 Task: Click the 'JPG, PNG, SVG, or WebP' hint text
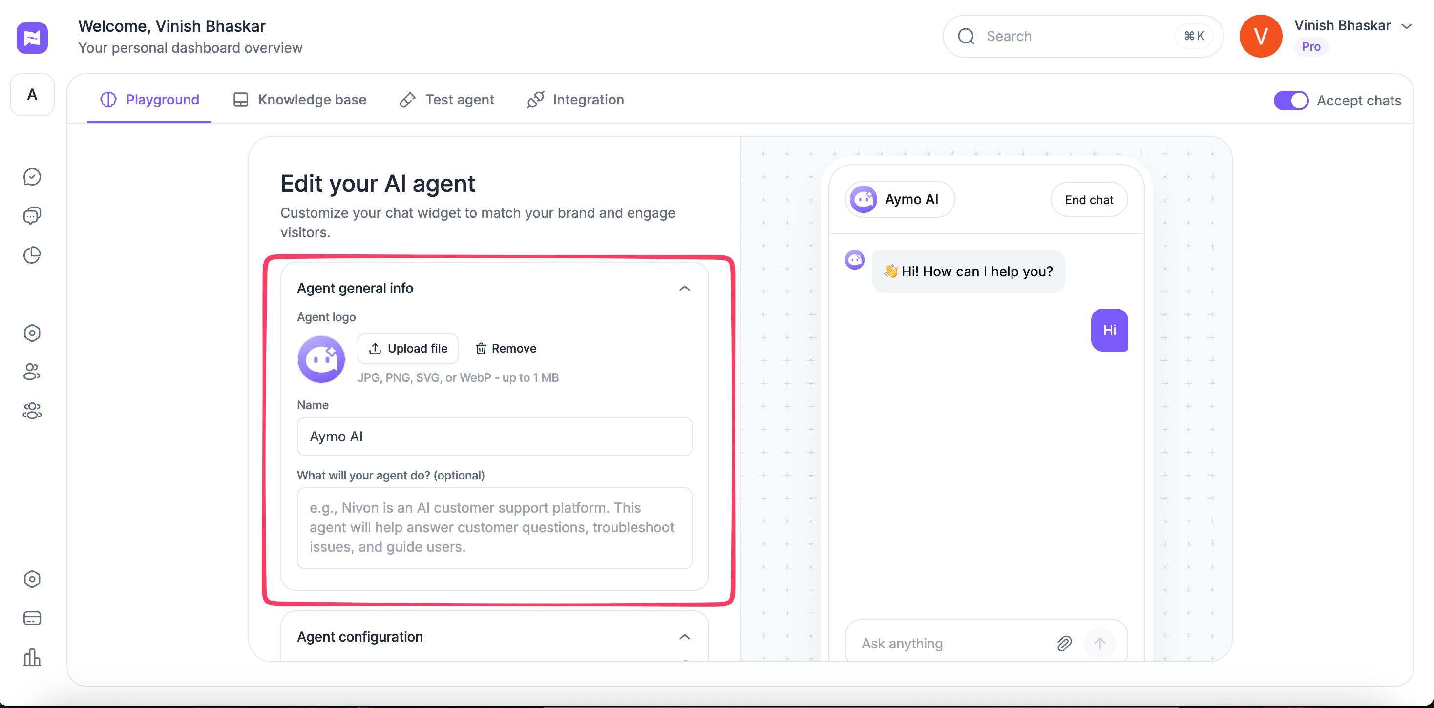pyautogui.click(x=458, y=377)
